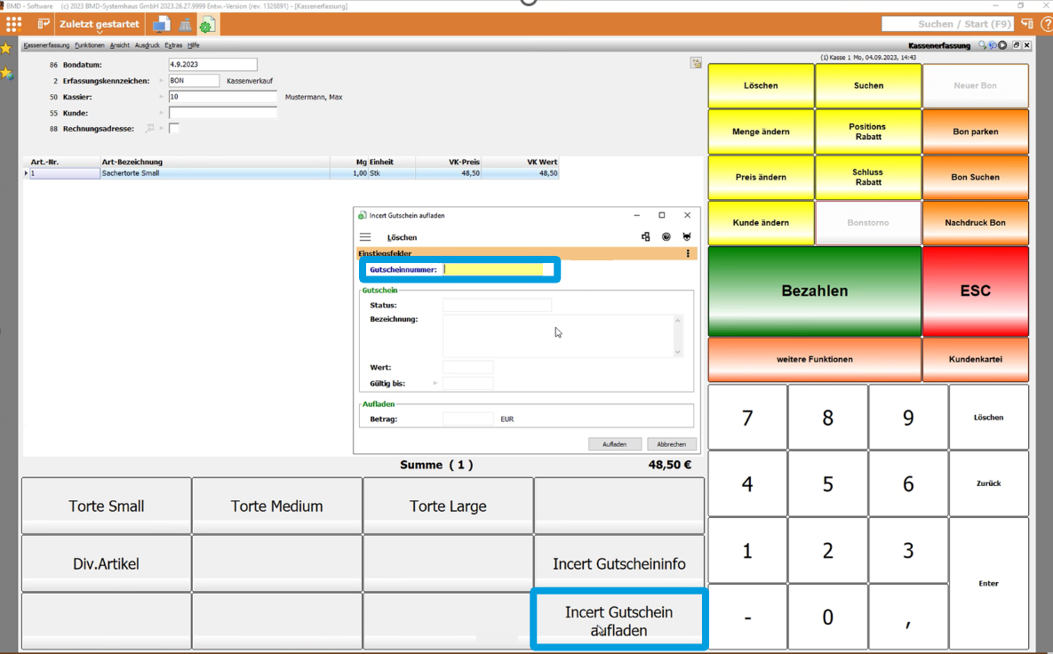Click the layout settings icon above Löschen button
Screen dimensions: 1053x654
click(696, 62)
